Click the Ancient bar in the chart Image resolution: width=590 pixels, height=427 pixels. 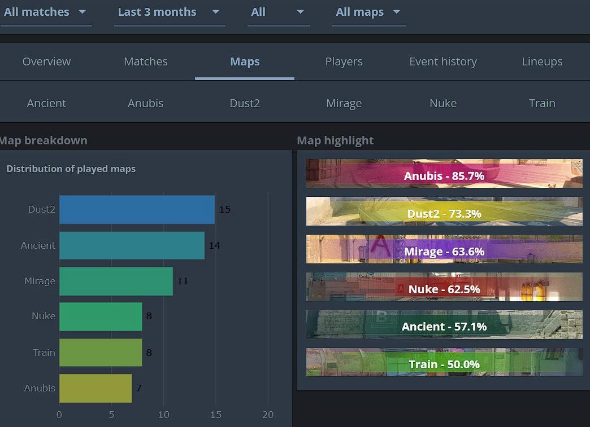tap(132, 245)
